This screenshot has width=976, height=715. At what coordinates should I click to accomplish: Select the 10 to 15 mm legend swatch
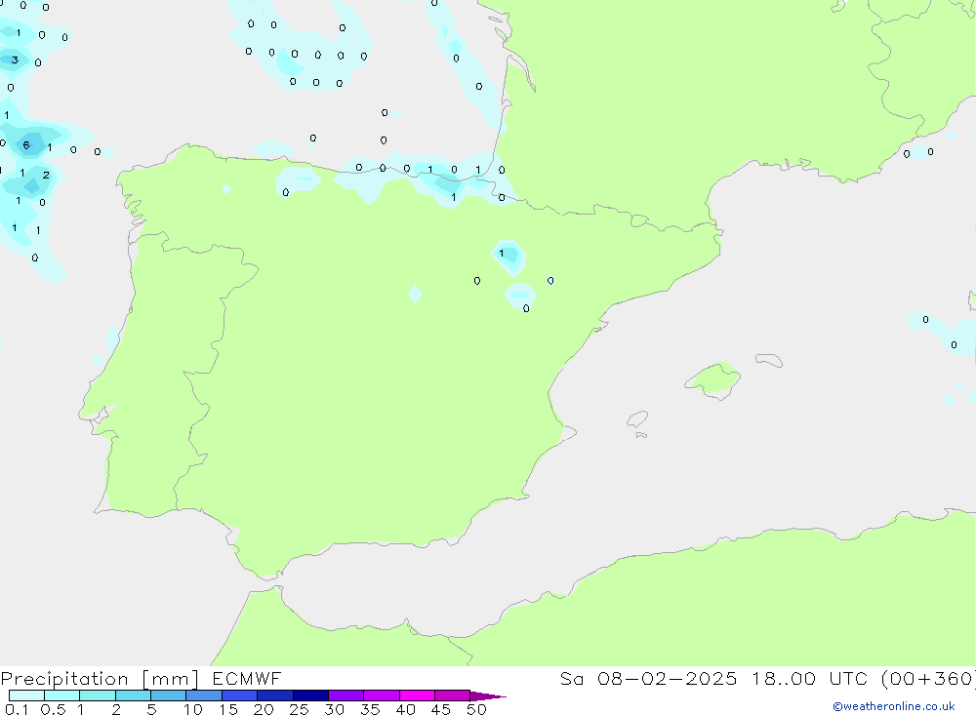click(x=204, y=695)
